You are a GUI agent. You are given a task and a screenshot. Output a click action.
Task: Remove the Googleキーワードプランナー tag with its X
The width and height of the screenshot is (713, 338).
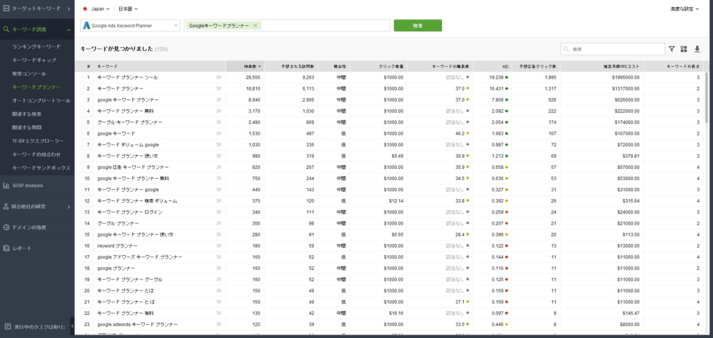tap(255, 26)
